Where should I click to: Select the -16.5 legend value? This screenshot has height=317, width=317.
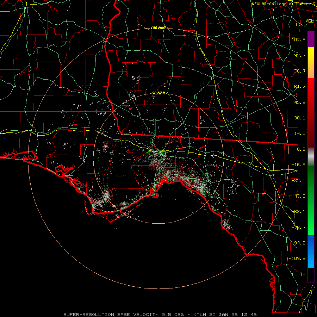298,164
